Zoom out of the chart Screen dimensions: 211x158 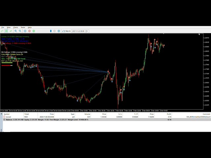click(x=20, y=31)
